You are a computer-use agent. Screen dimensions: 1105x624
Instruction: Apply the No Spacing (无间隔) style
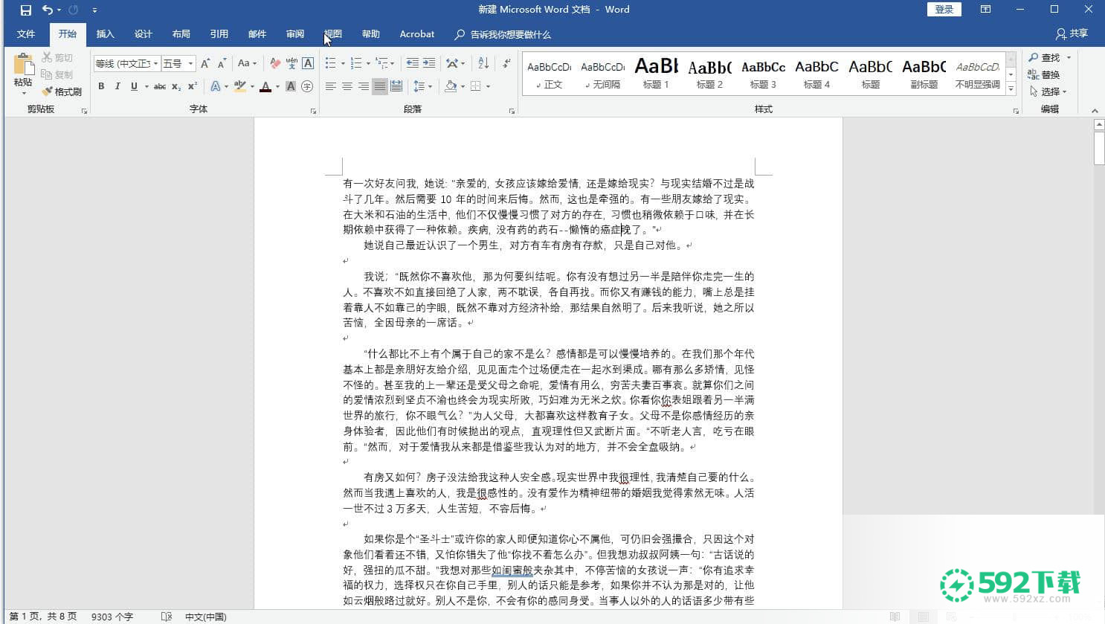[x=602, y=73]
